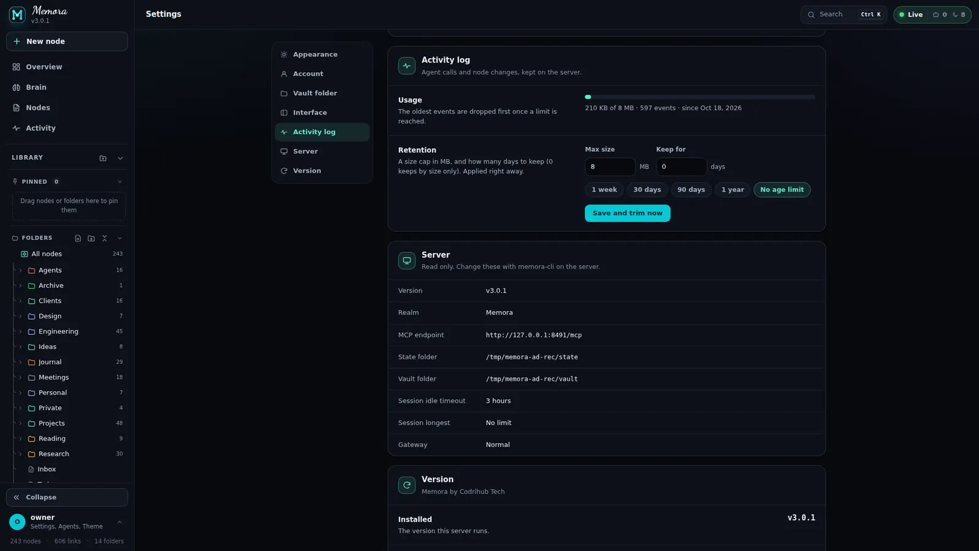Select the 1 week retention preset
Viewport: 979px width, 551px height.
click(x=604, y=190)
